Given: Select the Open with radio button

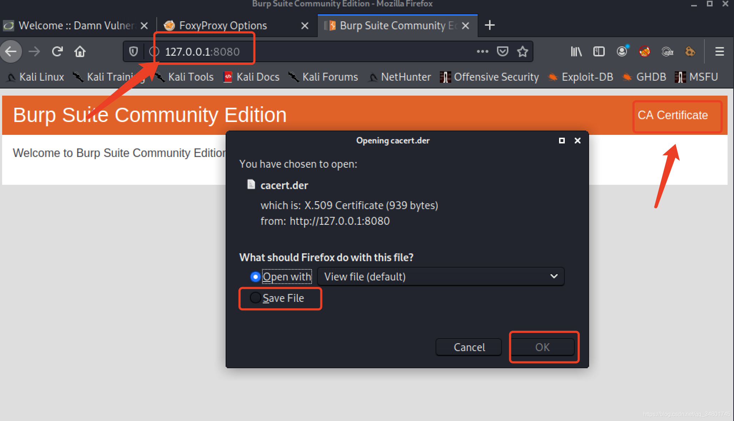Looking at the screenshot, I should (255, 277).
